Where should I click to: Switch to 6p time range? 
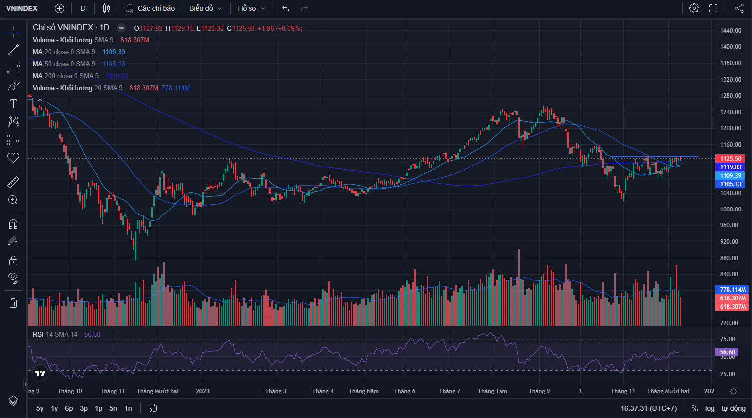(x=69, y=408)
